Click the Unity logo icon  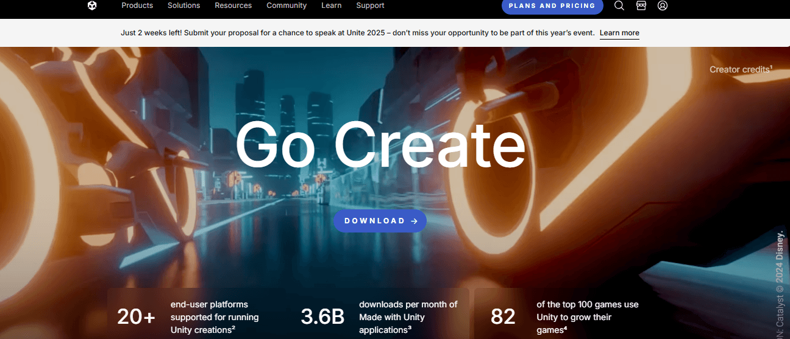[x=92, y=5]
